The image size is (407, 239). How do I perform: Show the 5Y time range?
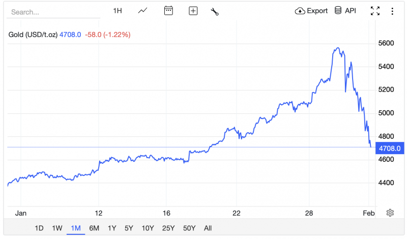(129, 228)
